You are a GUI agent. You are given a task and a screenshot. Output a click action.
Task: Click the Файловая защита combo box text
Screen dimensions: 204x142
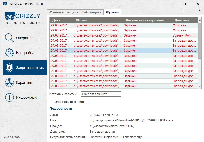click(x=94, y=94)
